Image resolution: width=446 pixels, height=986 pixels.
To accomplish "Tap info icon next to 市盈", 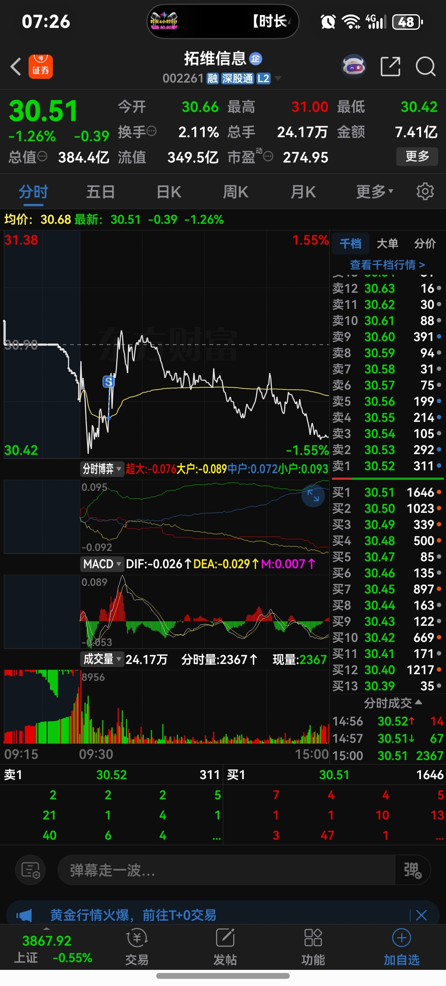I will coord(268,156).
